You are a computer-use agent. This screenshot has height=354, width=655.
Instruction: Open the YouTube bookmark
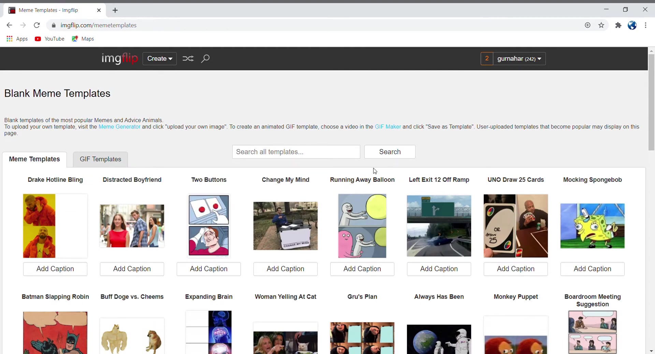coord(49,39)
